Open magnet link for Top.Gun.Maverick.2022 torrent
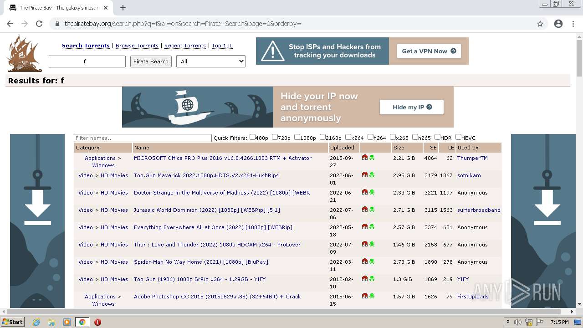 pyautogui.click(x=365, y=175)
